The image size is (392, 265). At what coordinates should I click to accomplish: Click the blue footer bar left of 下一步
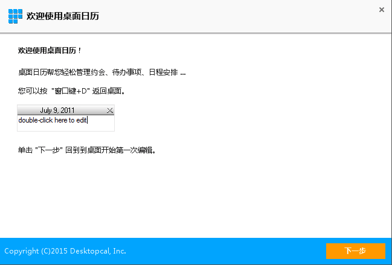point(230,251)
